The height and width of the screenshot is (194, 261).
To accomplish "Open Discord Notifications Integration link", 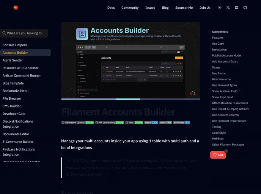I will [18, 124].
